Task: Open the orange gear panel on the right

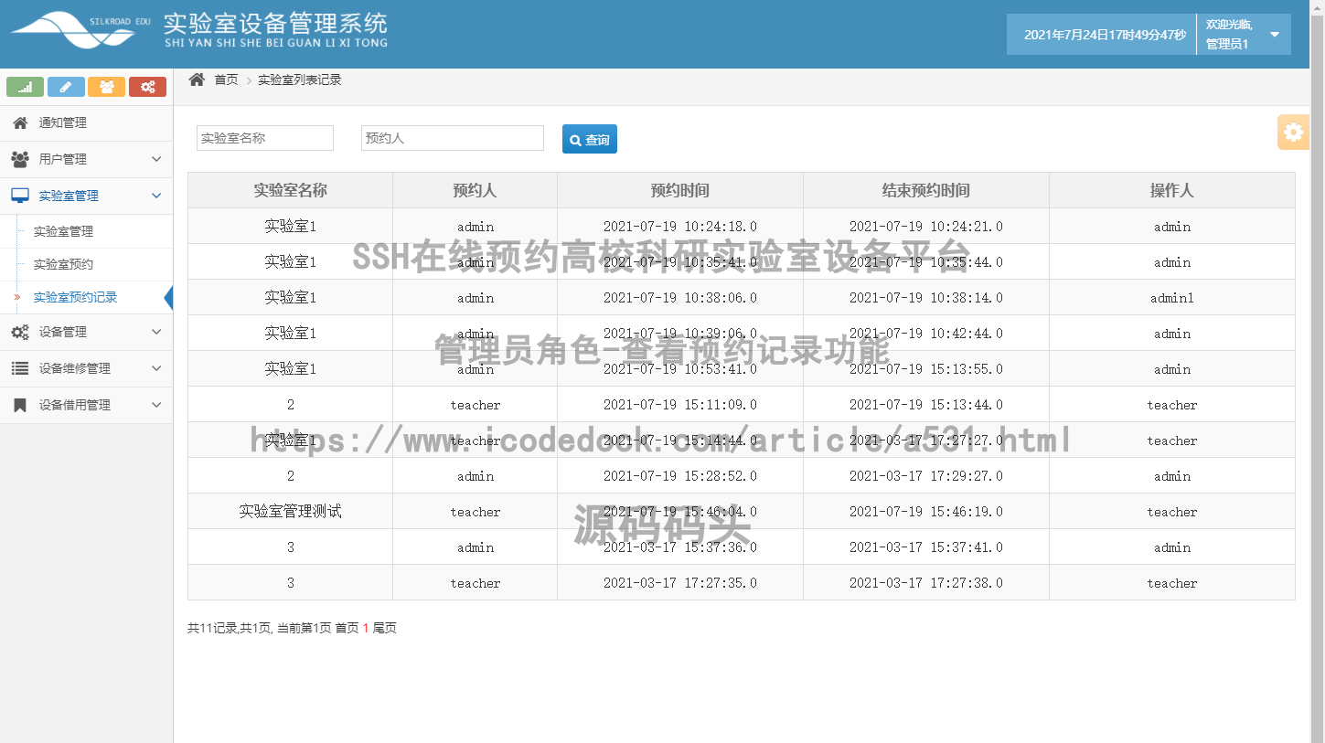Action: [x=1293, y=132]
